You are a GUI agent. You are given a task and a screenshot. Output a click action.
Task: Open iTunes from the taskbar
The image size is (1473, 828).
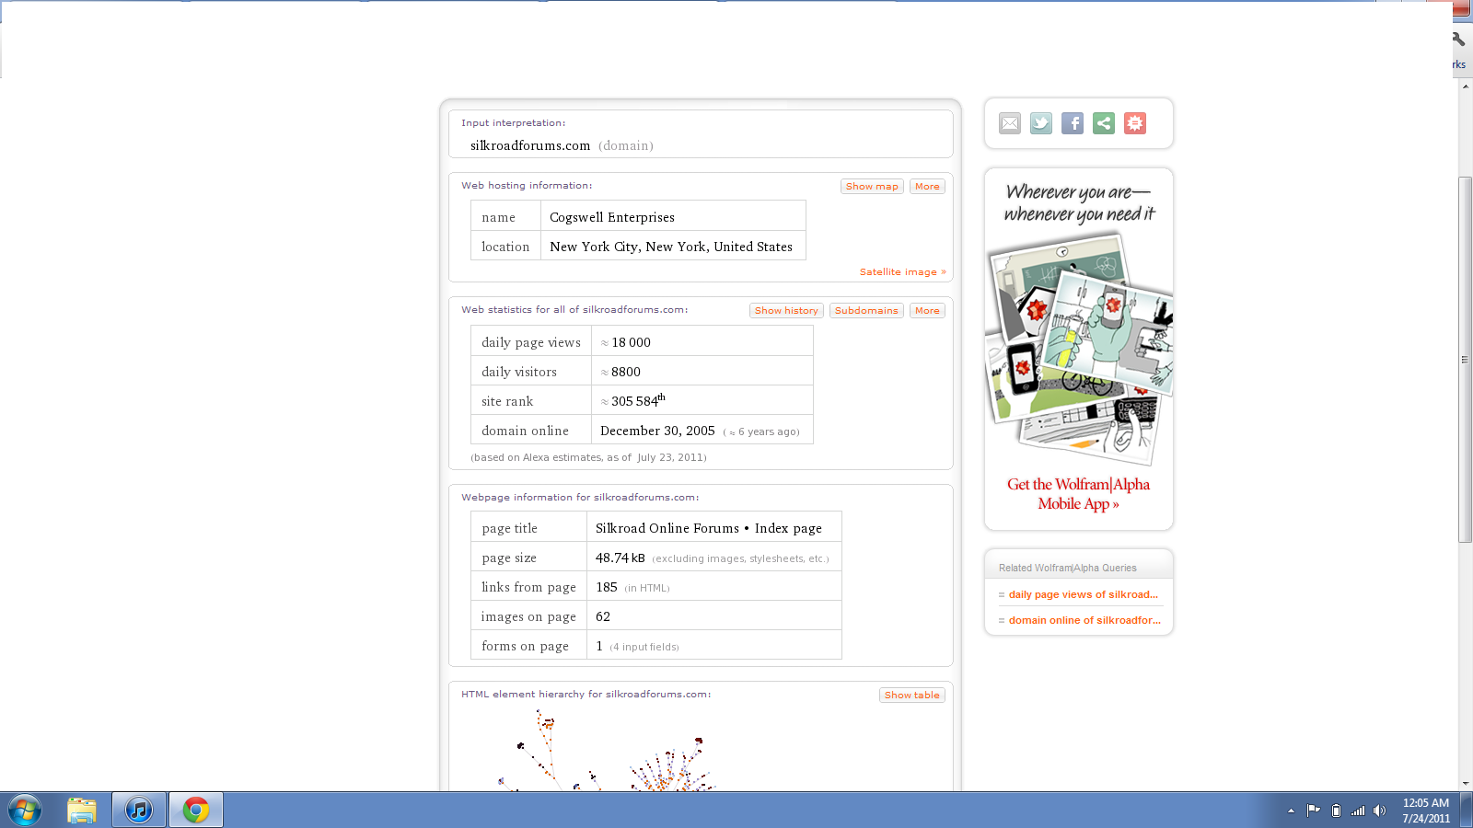[139, 810]
